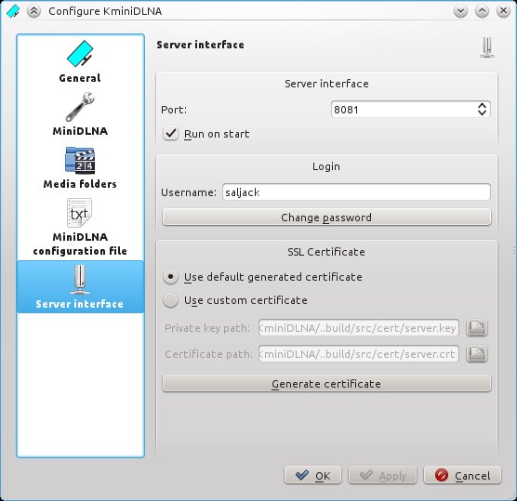Toggle the Run on start checkbox
Screen dimensions: 517x501
coord(170,134)
